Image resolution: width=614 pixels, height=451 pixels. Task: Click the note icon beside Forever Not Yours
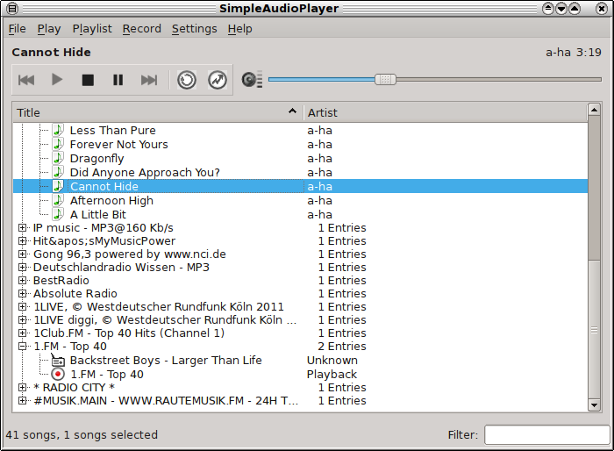(58, 144)
